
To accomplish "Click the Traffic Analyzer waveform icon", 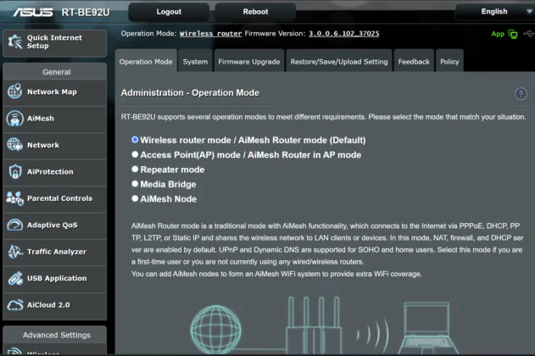I will point(15,252).
